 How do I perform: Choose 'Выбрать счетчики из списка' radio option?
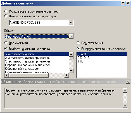[6, 49]
